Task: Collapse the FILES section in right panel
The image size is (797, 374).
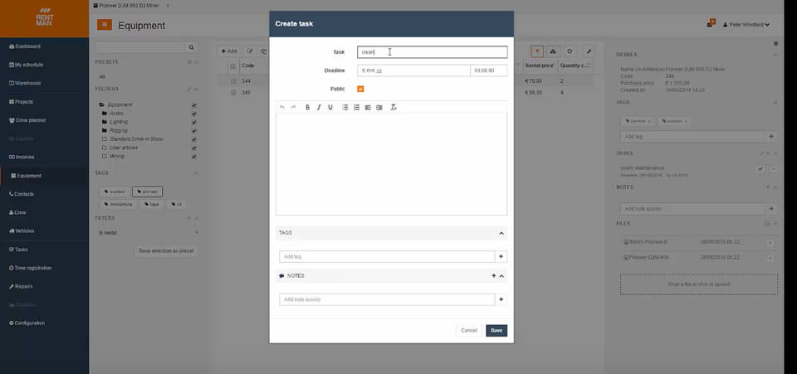Action: [775, 223]
